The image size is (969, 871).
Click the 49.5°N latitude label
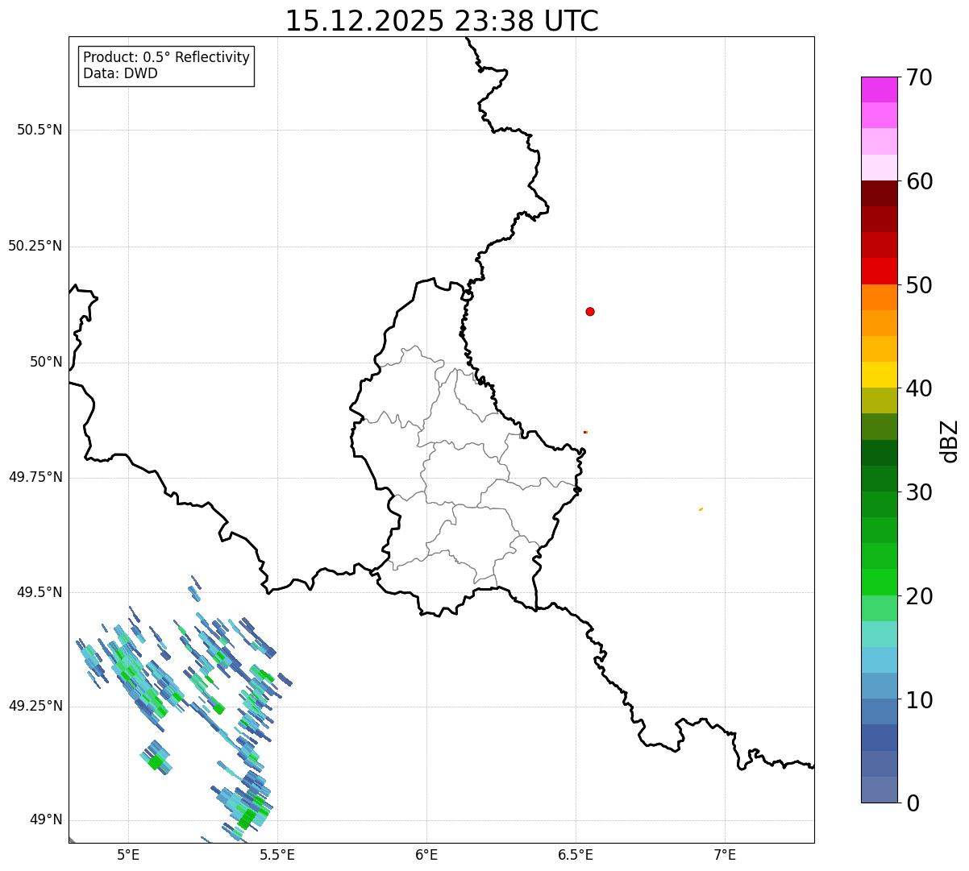tap(40, 592)
